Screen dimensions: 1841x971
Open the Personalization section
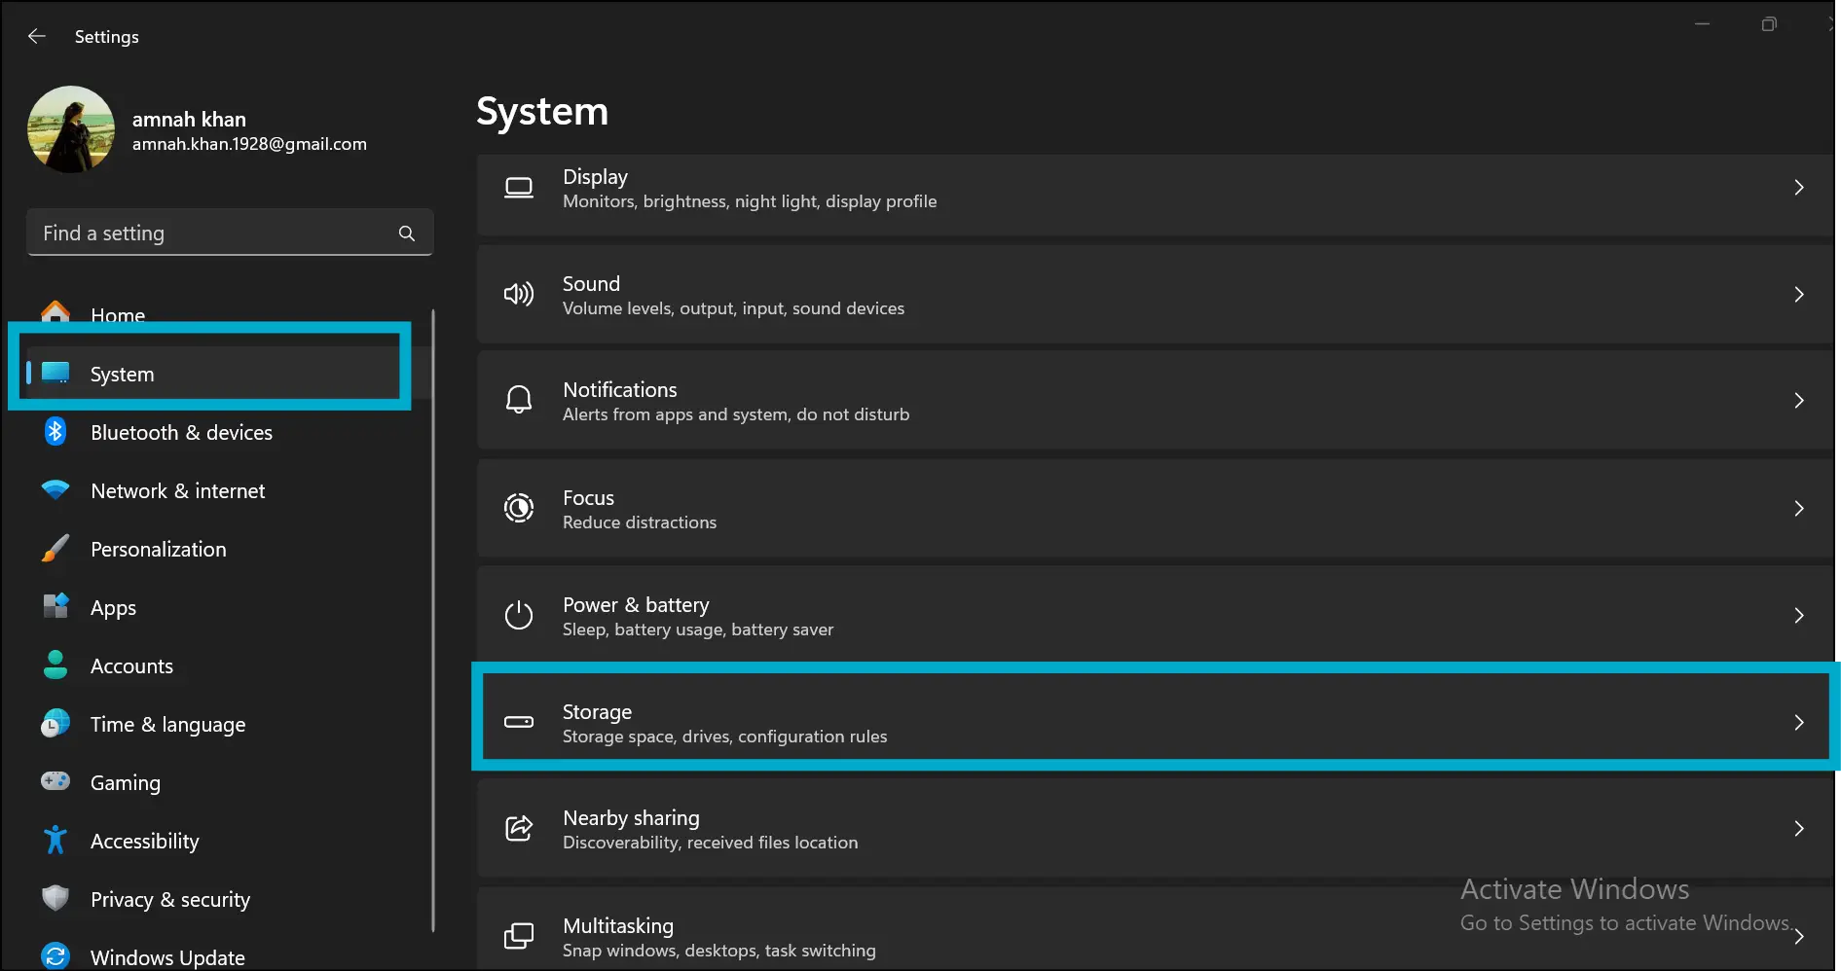tap(157, 549)
